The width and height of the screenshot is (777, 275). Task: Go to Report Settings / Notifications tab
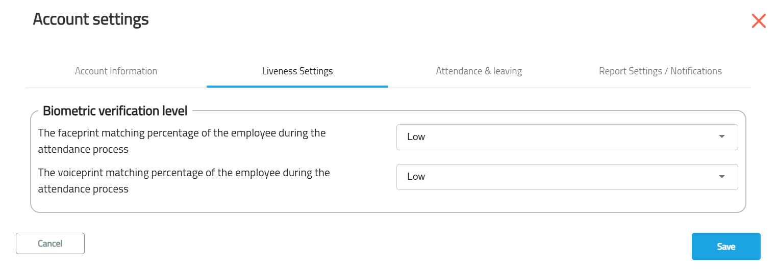(660, 71)
